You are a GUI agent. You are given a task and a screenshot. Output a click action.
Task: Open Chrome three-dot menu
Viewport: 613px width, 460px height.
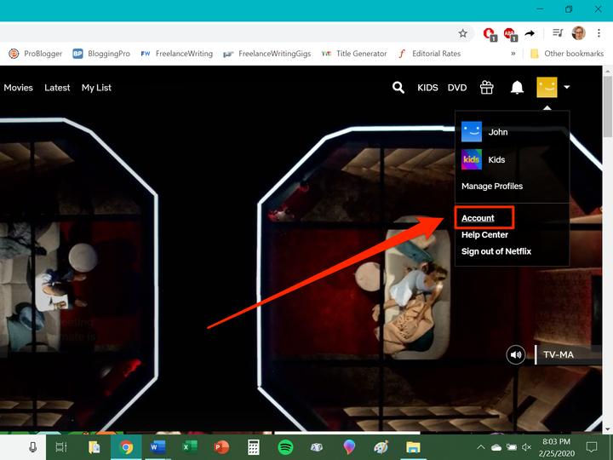tap(599, 33)
